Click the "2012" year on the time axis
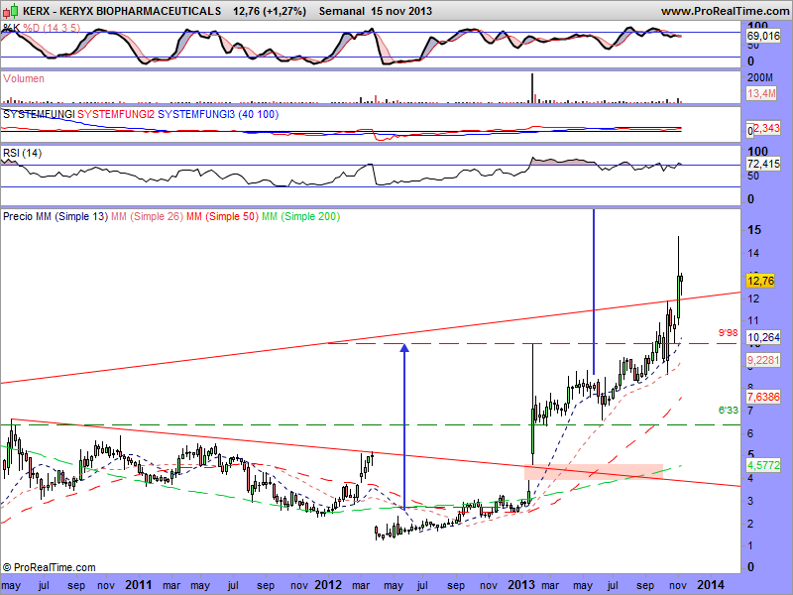Viewport: 793px width, 595px height. 328,585
